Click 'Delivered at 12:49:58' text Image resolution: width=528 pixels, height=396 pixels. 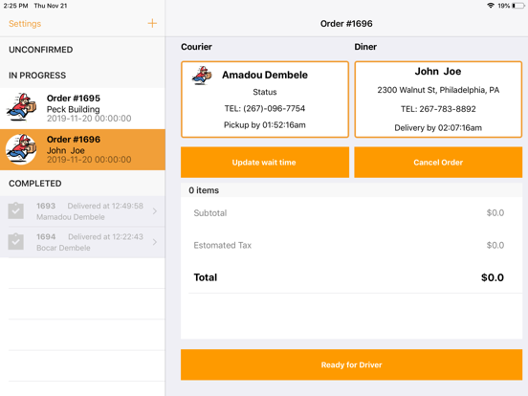click(x=105, y=206)
